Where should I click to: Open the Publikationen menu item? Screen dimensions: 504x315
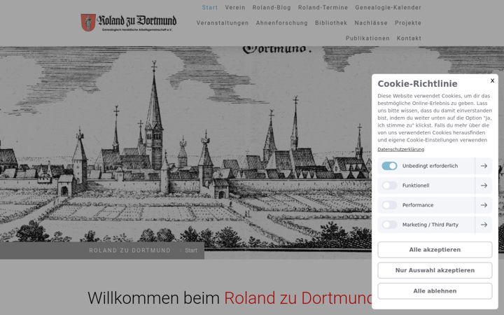[367, 38]
